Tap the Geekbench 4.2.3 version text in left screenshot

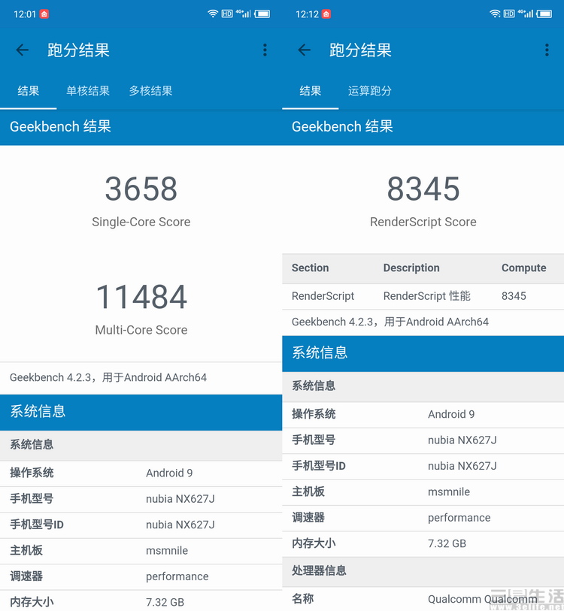pyautogui.click(x=108, y=377)
